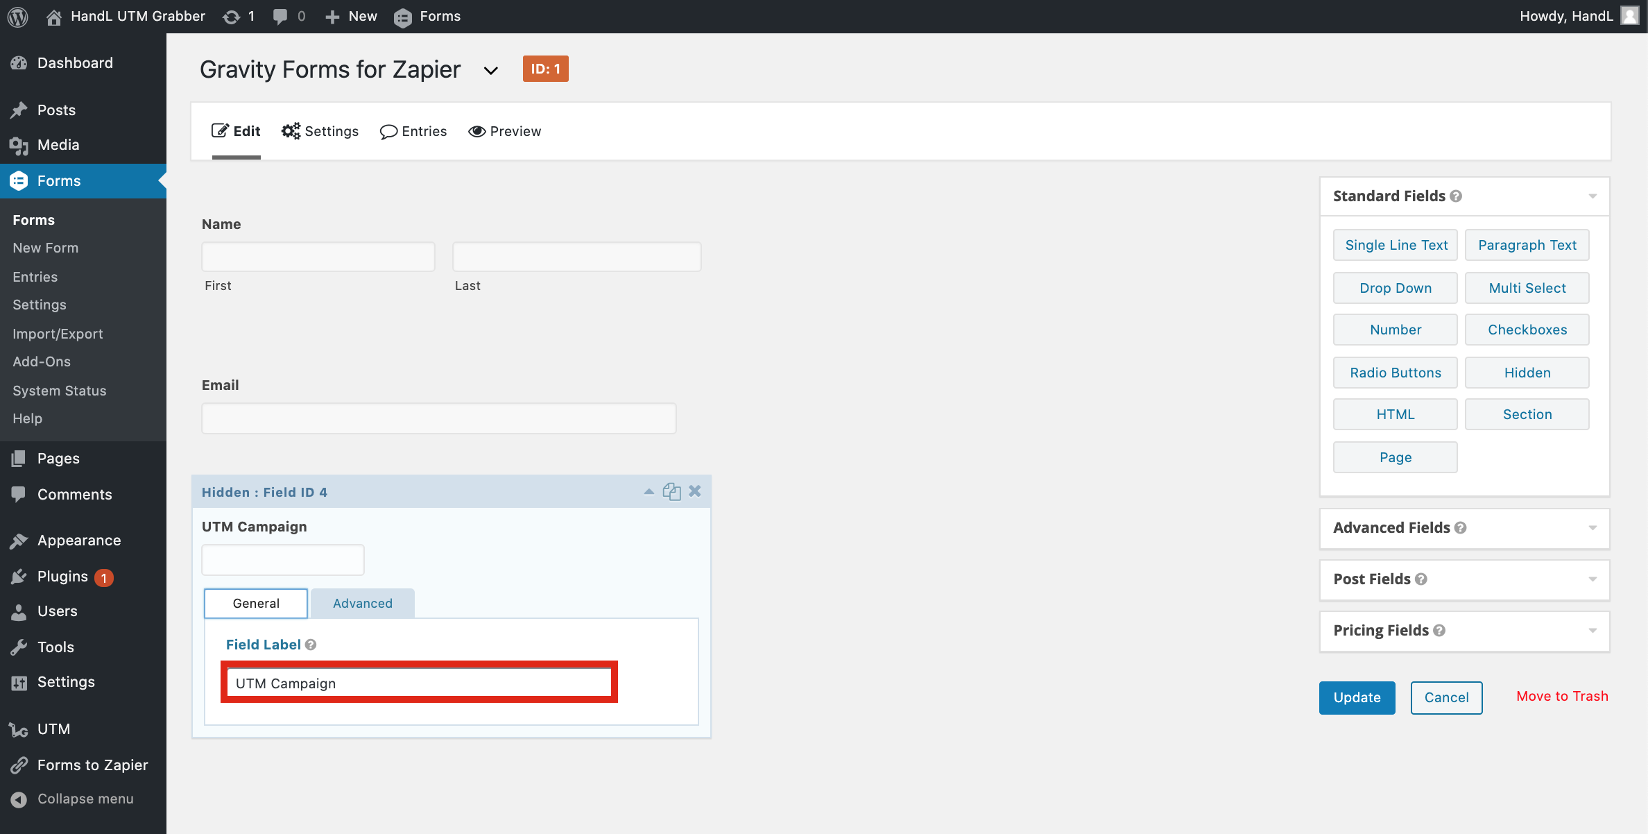Image resolution: width=1648 pixels, height=834 pixels.
Task: Expand the Advanced Fields panel
Action: (1593, 528)
